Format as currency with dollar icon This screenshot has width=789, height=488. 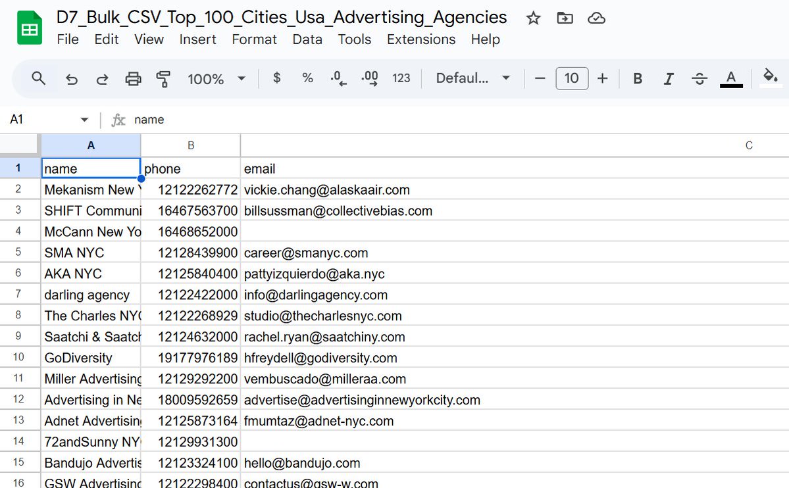(276, 78)
